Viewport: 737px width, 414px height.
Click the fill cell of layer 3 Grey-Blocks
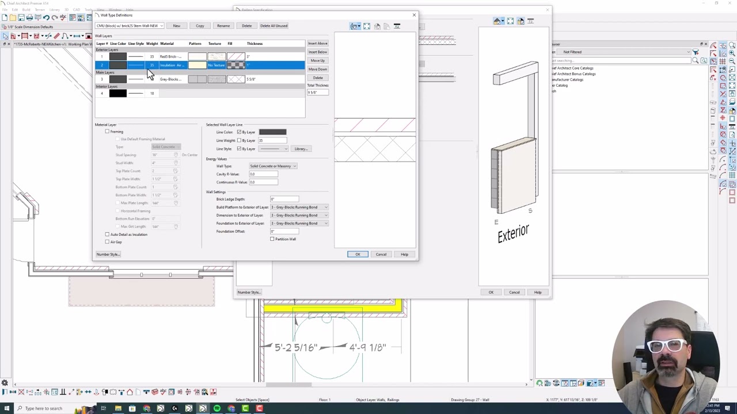pos(235,79)
